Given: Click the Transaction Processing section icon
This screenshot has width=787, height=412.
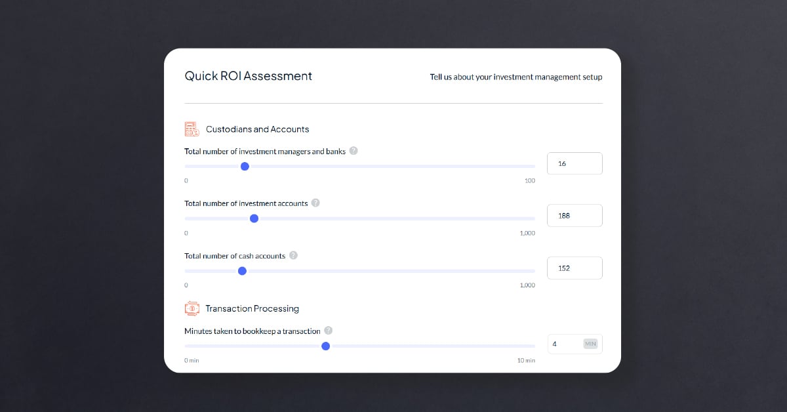Looking at the screenshot, I should 192,308.
